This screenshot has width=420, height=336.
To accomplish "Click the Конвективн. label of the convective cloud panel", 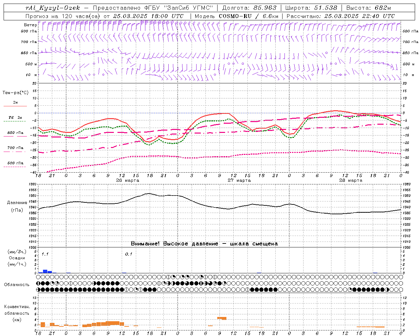I will (x=17, y=307).
